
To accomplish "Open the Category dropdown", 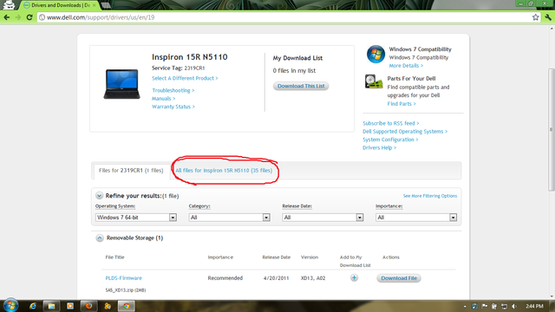I will click(229, 218).
